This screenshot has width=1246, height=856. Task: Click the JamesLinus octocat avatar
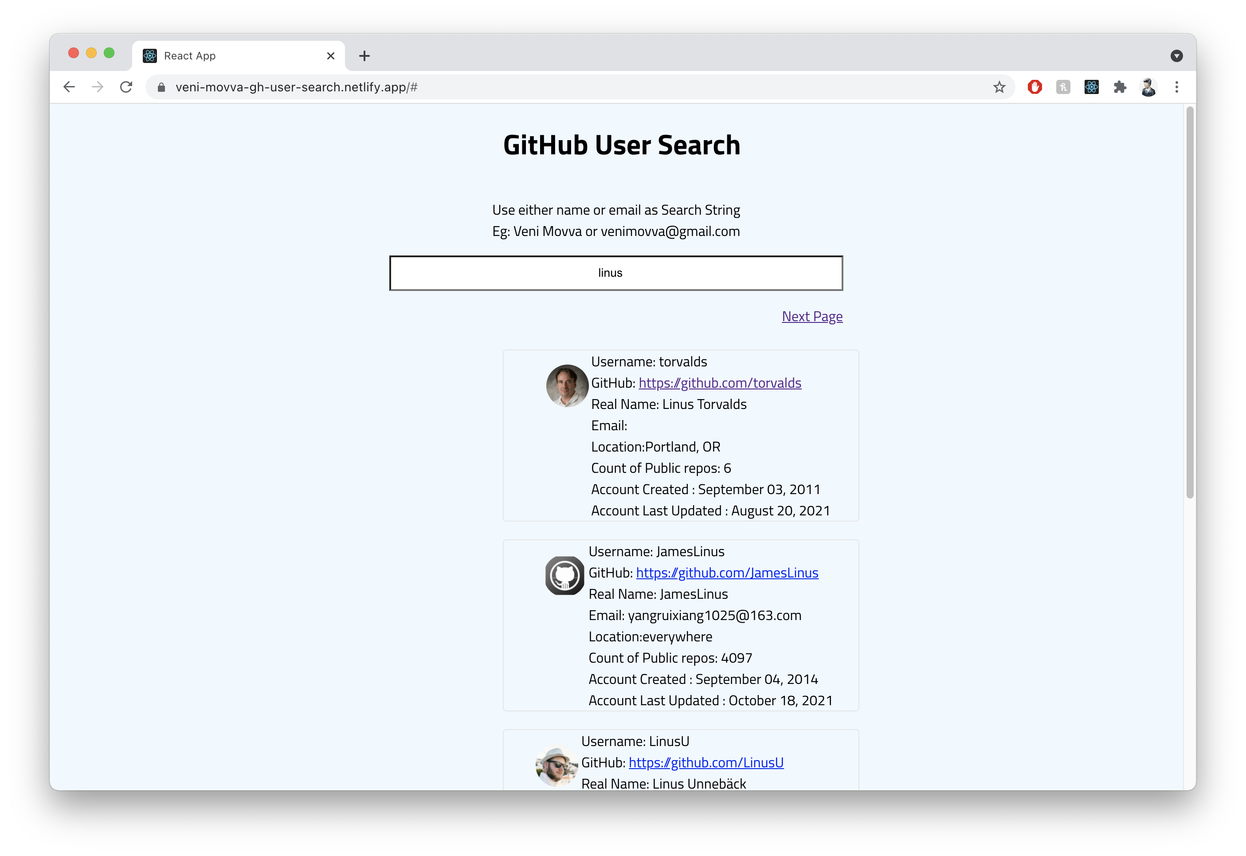coord(564,576)
